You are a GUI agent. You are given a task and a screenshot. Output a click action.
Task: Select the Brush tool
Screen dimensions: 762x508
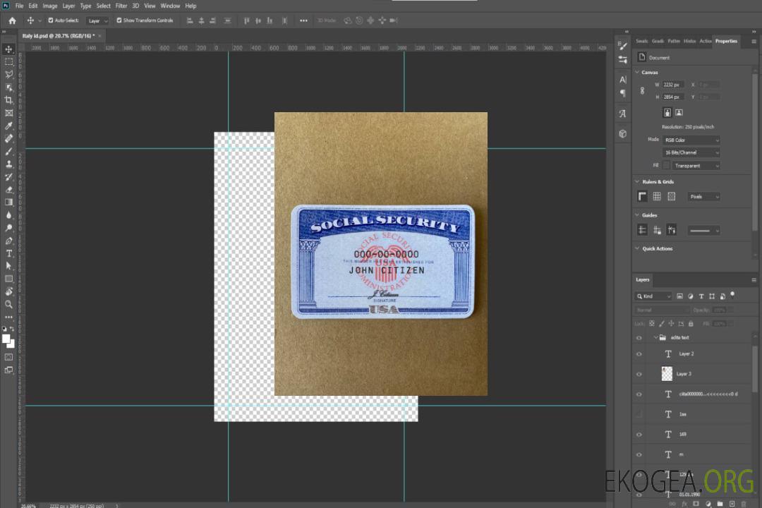pos(8,151)
